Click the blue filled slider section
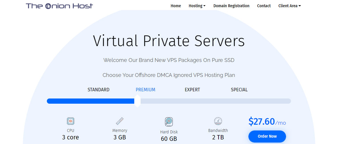This screenshot has width=345, height=144. click(91, 101)
